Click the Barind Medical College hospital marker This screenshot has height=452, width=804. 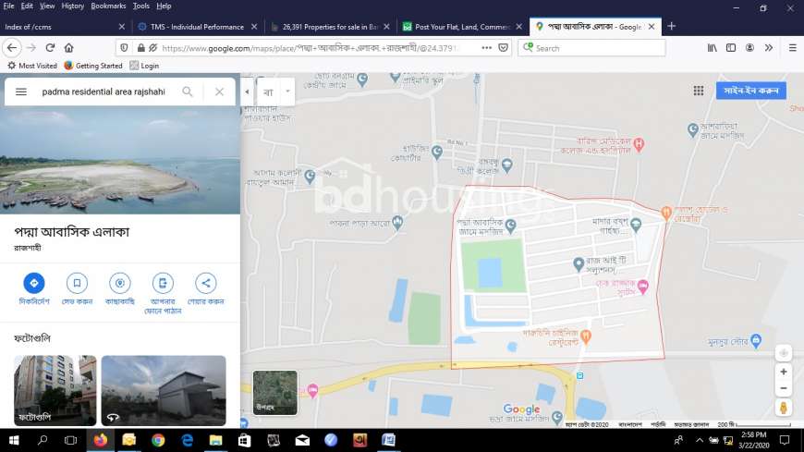tap(639, 144)
